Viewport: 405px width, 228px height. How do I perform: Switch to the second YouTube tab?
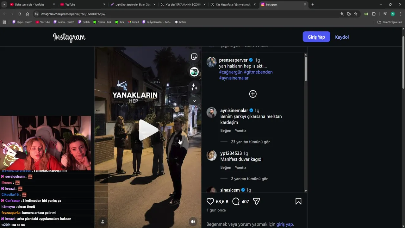(83, 4)
